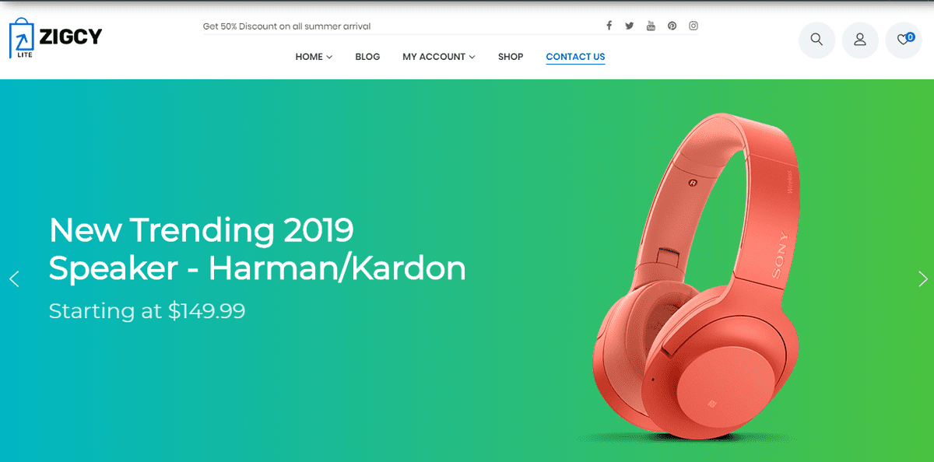This screenshot has width=934, height=462.
Task: Open the Pinterest social icon
Action: coord(672,26)
